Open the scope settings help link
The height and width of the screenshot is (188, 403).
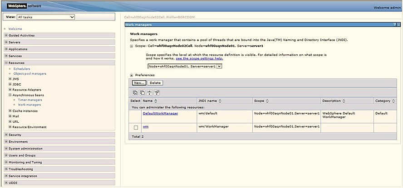(199, 58)
